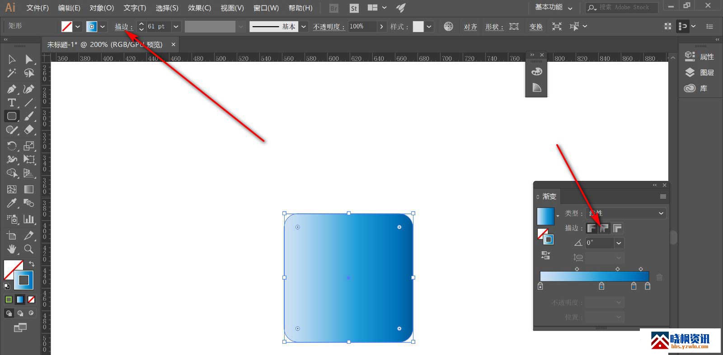
Task: Choose the Rotate tool
Action: pos(12,146)
